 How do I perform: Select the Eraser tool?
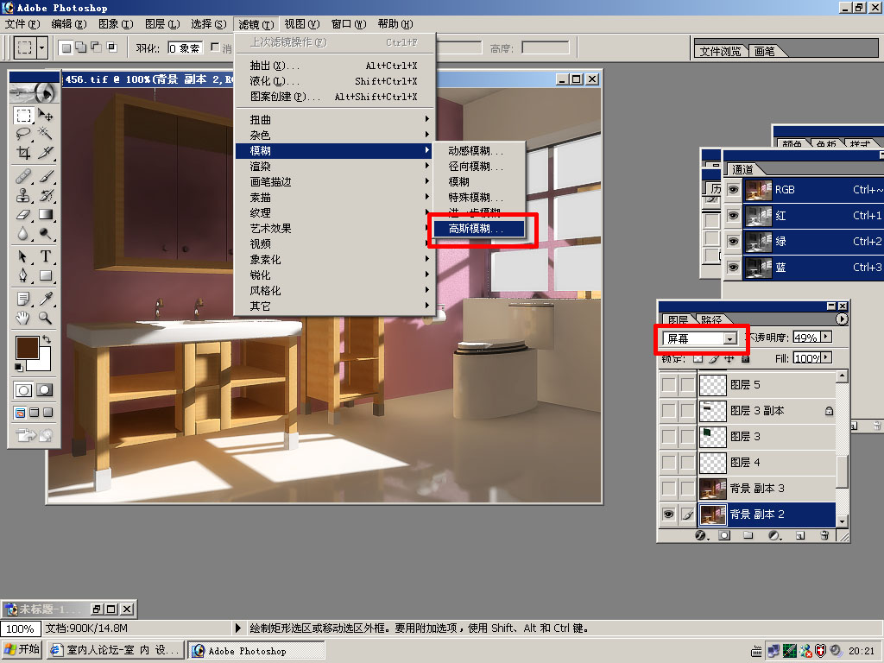coord(23,215)
